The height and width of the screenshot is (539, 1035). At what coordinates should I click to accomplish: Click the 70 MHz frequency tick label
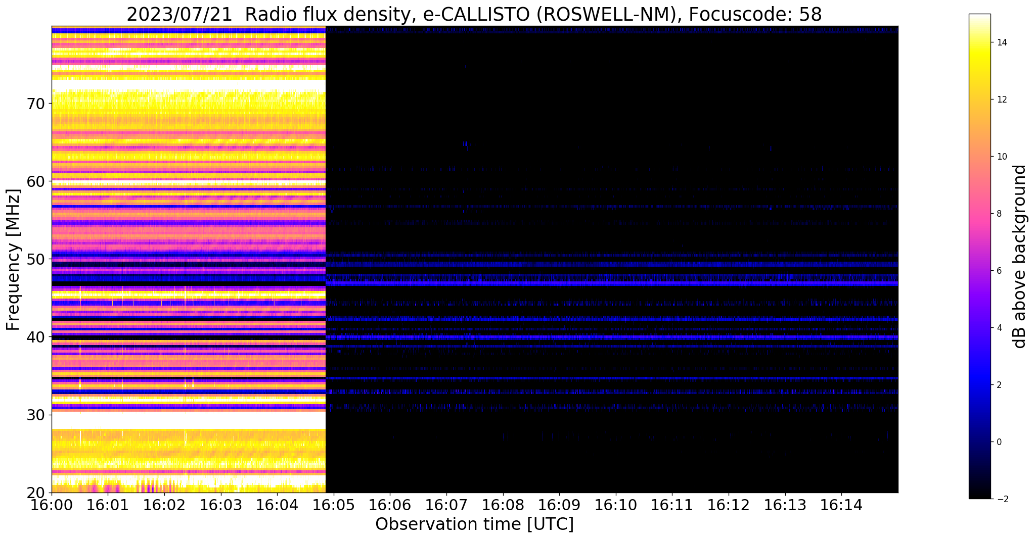pyautogui.click(x=36, y=104)
